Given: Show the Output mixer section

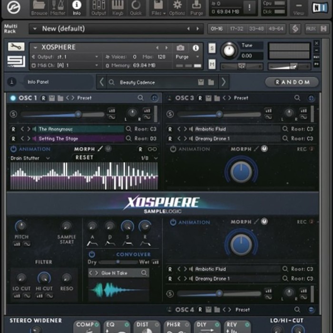Looking at the screenshot, I should [98, 8].
